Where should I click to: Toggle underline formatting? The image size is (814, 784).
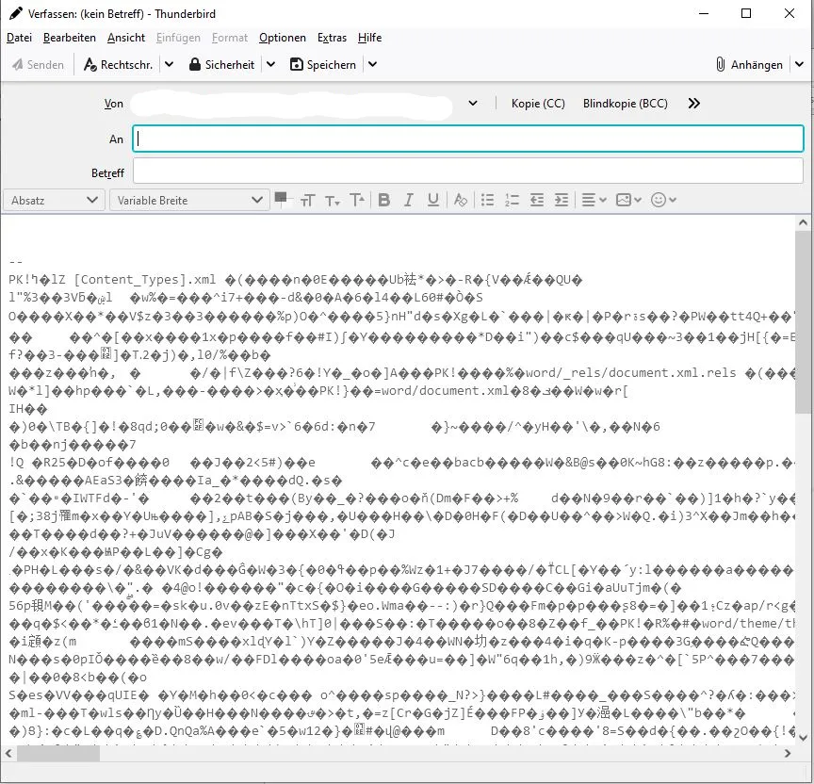433,200
